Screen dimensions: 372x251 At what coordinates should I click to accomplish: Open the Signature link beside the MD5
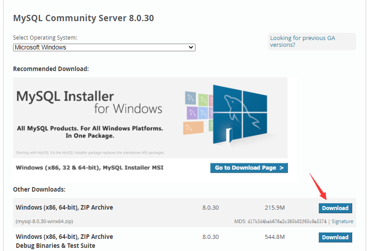coord(342,221)
